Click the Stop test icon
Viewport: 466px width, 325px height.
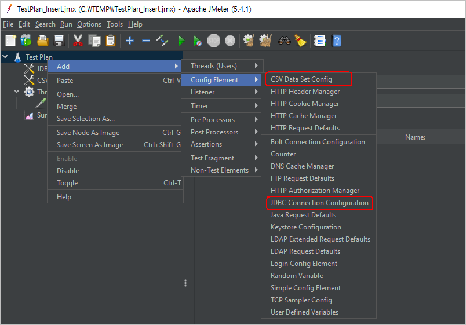214,41
